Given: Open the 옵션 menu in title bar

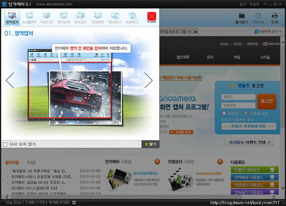Looking at the screenshot, I should [x=243, y=4].
